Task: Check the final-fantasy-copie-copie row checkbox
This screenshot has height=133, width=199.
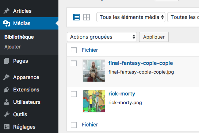Action: click(x=74, y=63)
